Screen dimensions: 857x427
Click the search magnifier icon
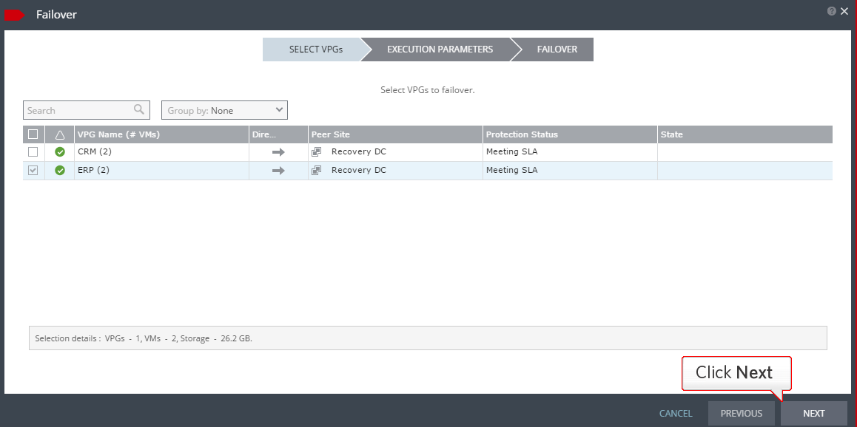[x=139, y=110]
